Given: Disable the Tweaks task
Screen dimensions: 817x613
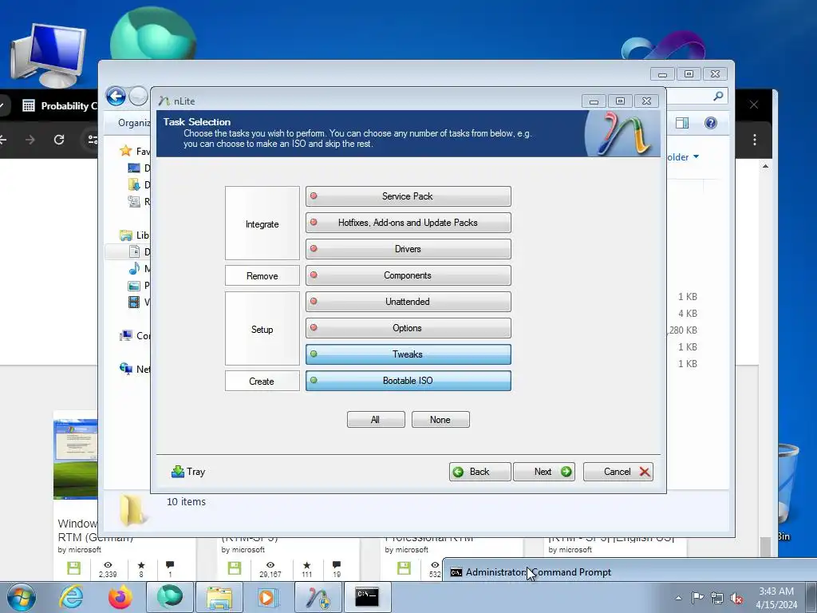Looking at the screenshot, I should (x=408, y=354).
